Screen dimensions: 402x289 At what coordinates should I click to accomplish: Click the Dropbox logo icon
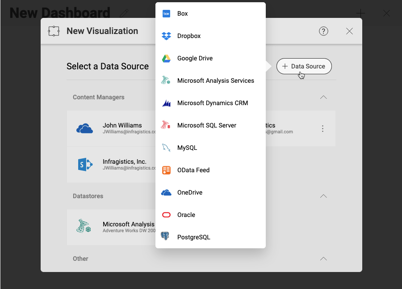(166, 36)
